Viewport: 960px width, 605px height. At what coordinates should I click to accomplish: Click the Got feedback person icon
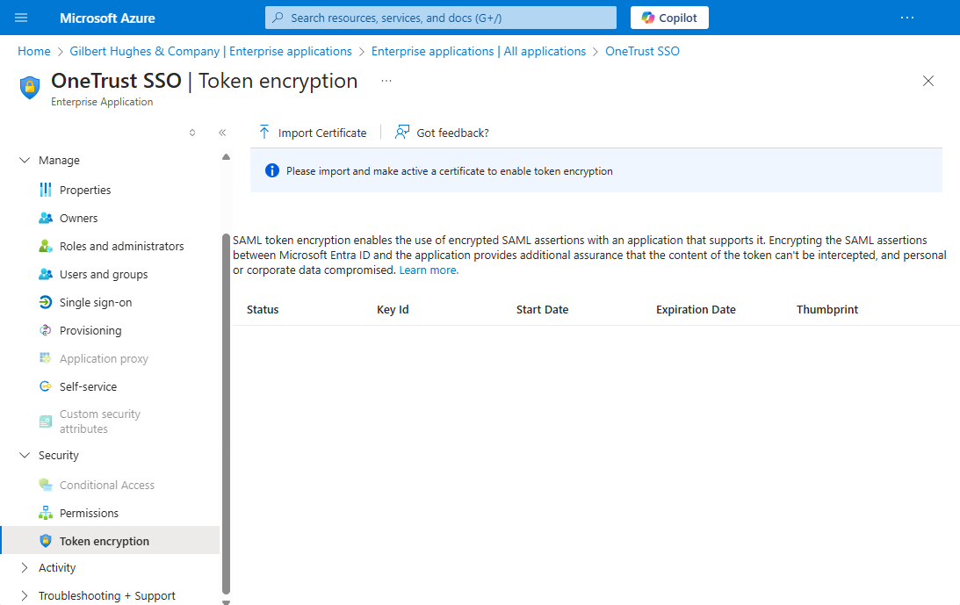(402, 133)
